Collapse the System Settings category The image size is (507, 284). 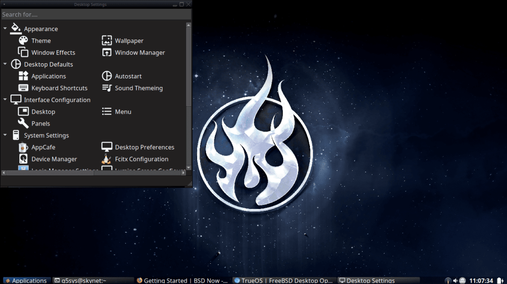[5, 135]
